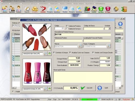Browse for the ESMALTE.JPG image file
This screenshot has width=135, height=101.
(x=45, y=89)
